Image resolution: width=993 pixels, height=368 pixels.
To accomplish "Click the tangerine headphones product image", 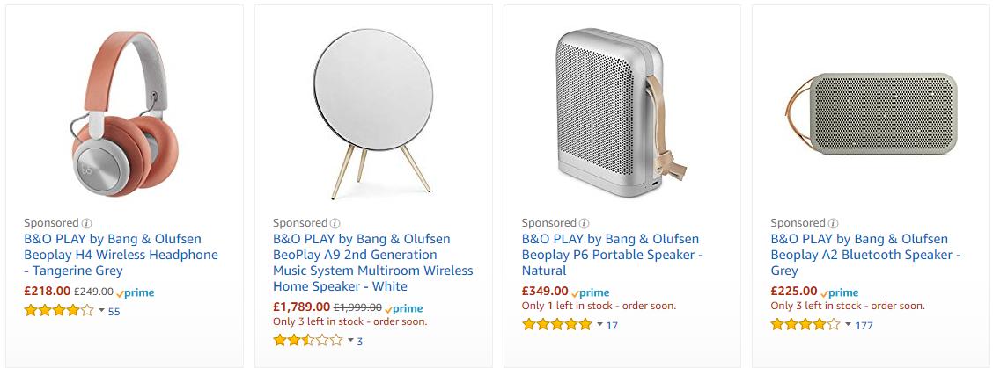I will coord(121,114).
